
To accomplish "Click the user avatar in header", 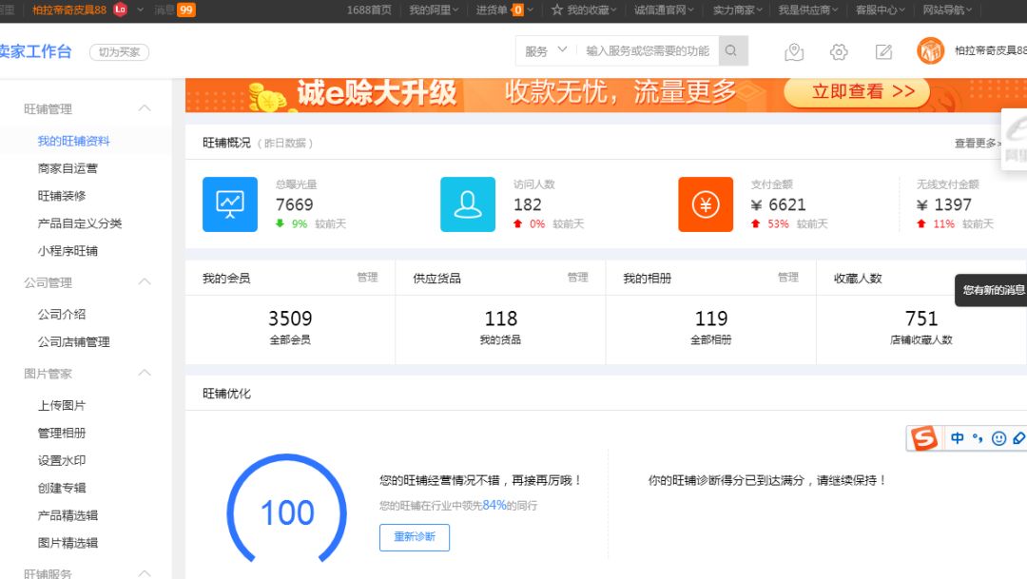I will (930, 51).
